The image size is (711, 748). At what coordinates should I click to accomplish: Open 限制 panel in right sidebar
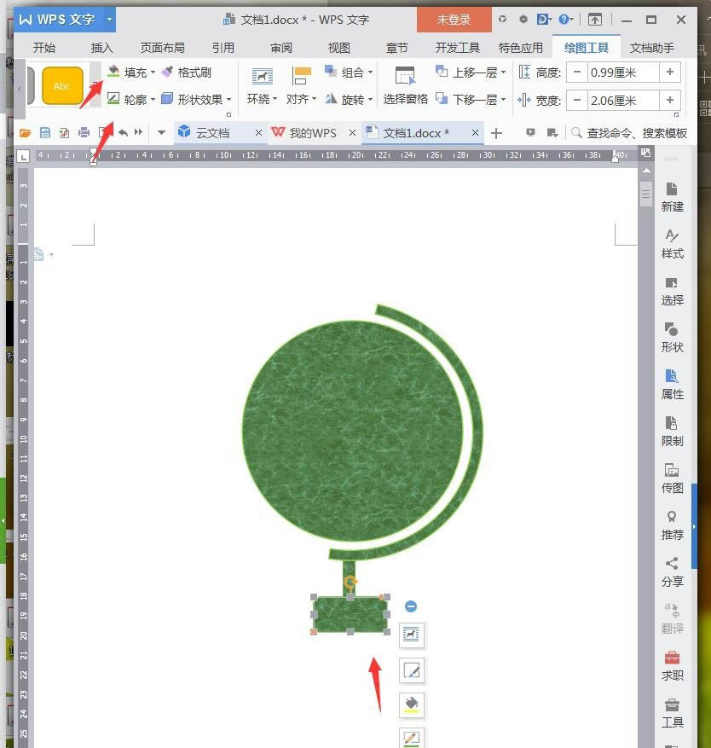click(x=672, y=432)
